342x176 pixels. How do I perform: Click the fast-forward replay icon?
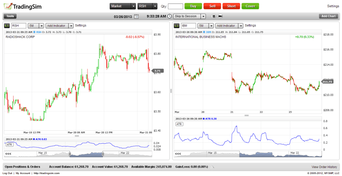[220, 17]
